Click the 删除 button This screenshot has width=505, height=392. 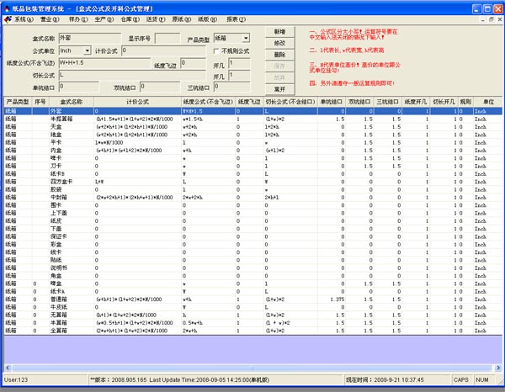pyautogui.click(x=279, y=55)
